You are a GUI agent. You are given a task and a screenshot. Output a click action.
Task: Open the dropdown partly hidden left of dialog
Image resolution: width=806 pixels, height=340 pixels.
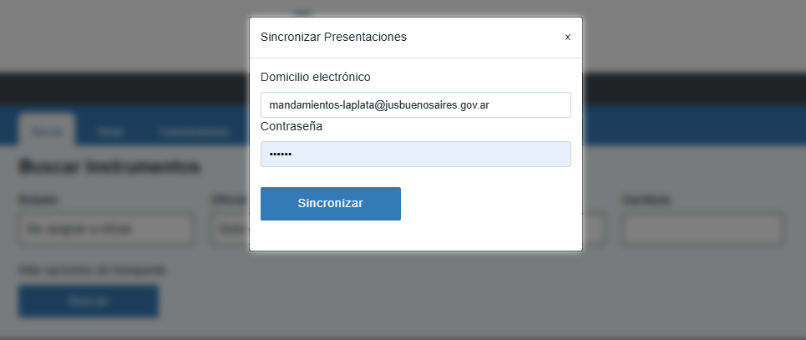click(230, 229)
